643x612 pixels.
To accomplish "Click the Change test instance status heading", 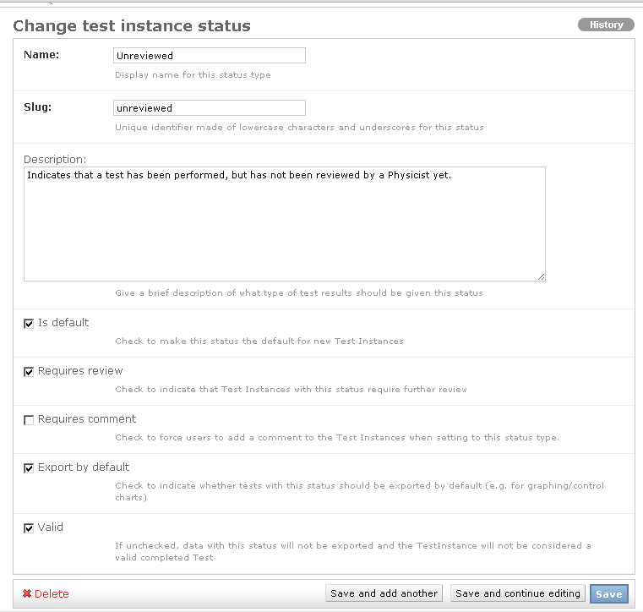I will pos(132,26).
